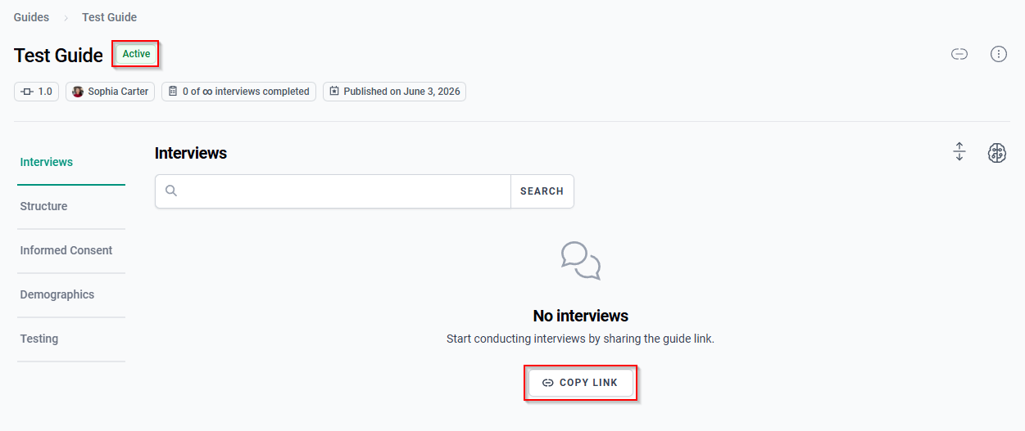Click the clipboard icon by interviews completed
The height and width of the screenshot is (431, 1025).
click(173, 92)
